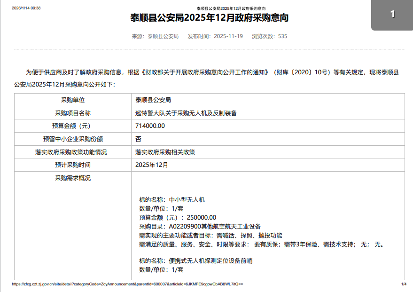The width and height of the screenshot is (413, 292).
Task: Click the value 否 in the table
Action: (138, 139)
